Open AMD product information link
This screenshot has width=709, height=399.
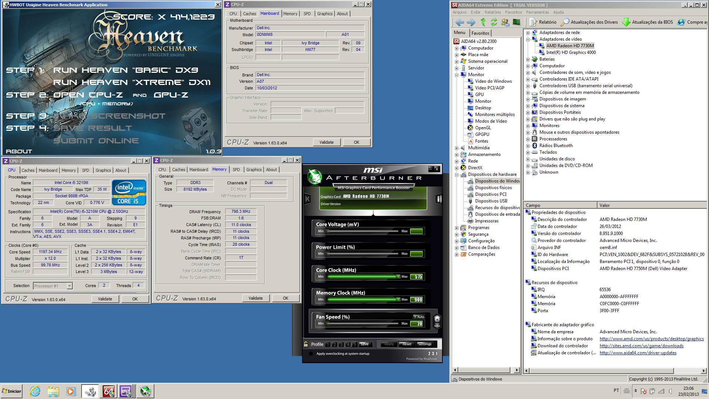(x=651, y=339)
